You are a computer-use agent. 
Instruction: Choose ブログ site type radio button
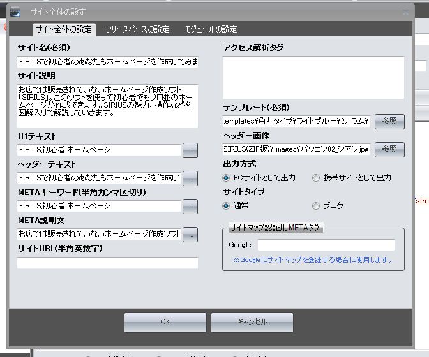click(x=316, y=206)
